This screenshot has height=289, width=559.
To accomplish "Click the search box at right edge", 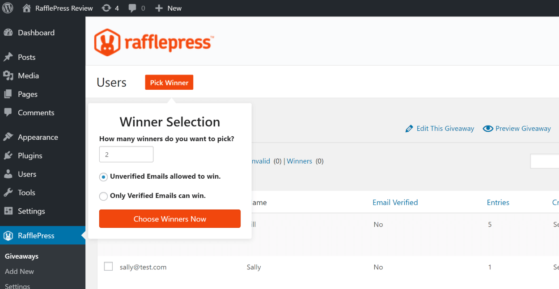I will pos(544,161).
